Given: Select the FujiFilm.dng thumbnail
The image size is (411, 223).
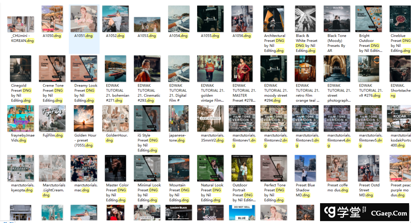Looking at the screenshot, I should point(52,119).
